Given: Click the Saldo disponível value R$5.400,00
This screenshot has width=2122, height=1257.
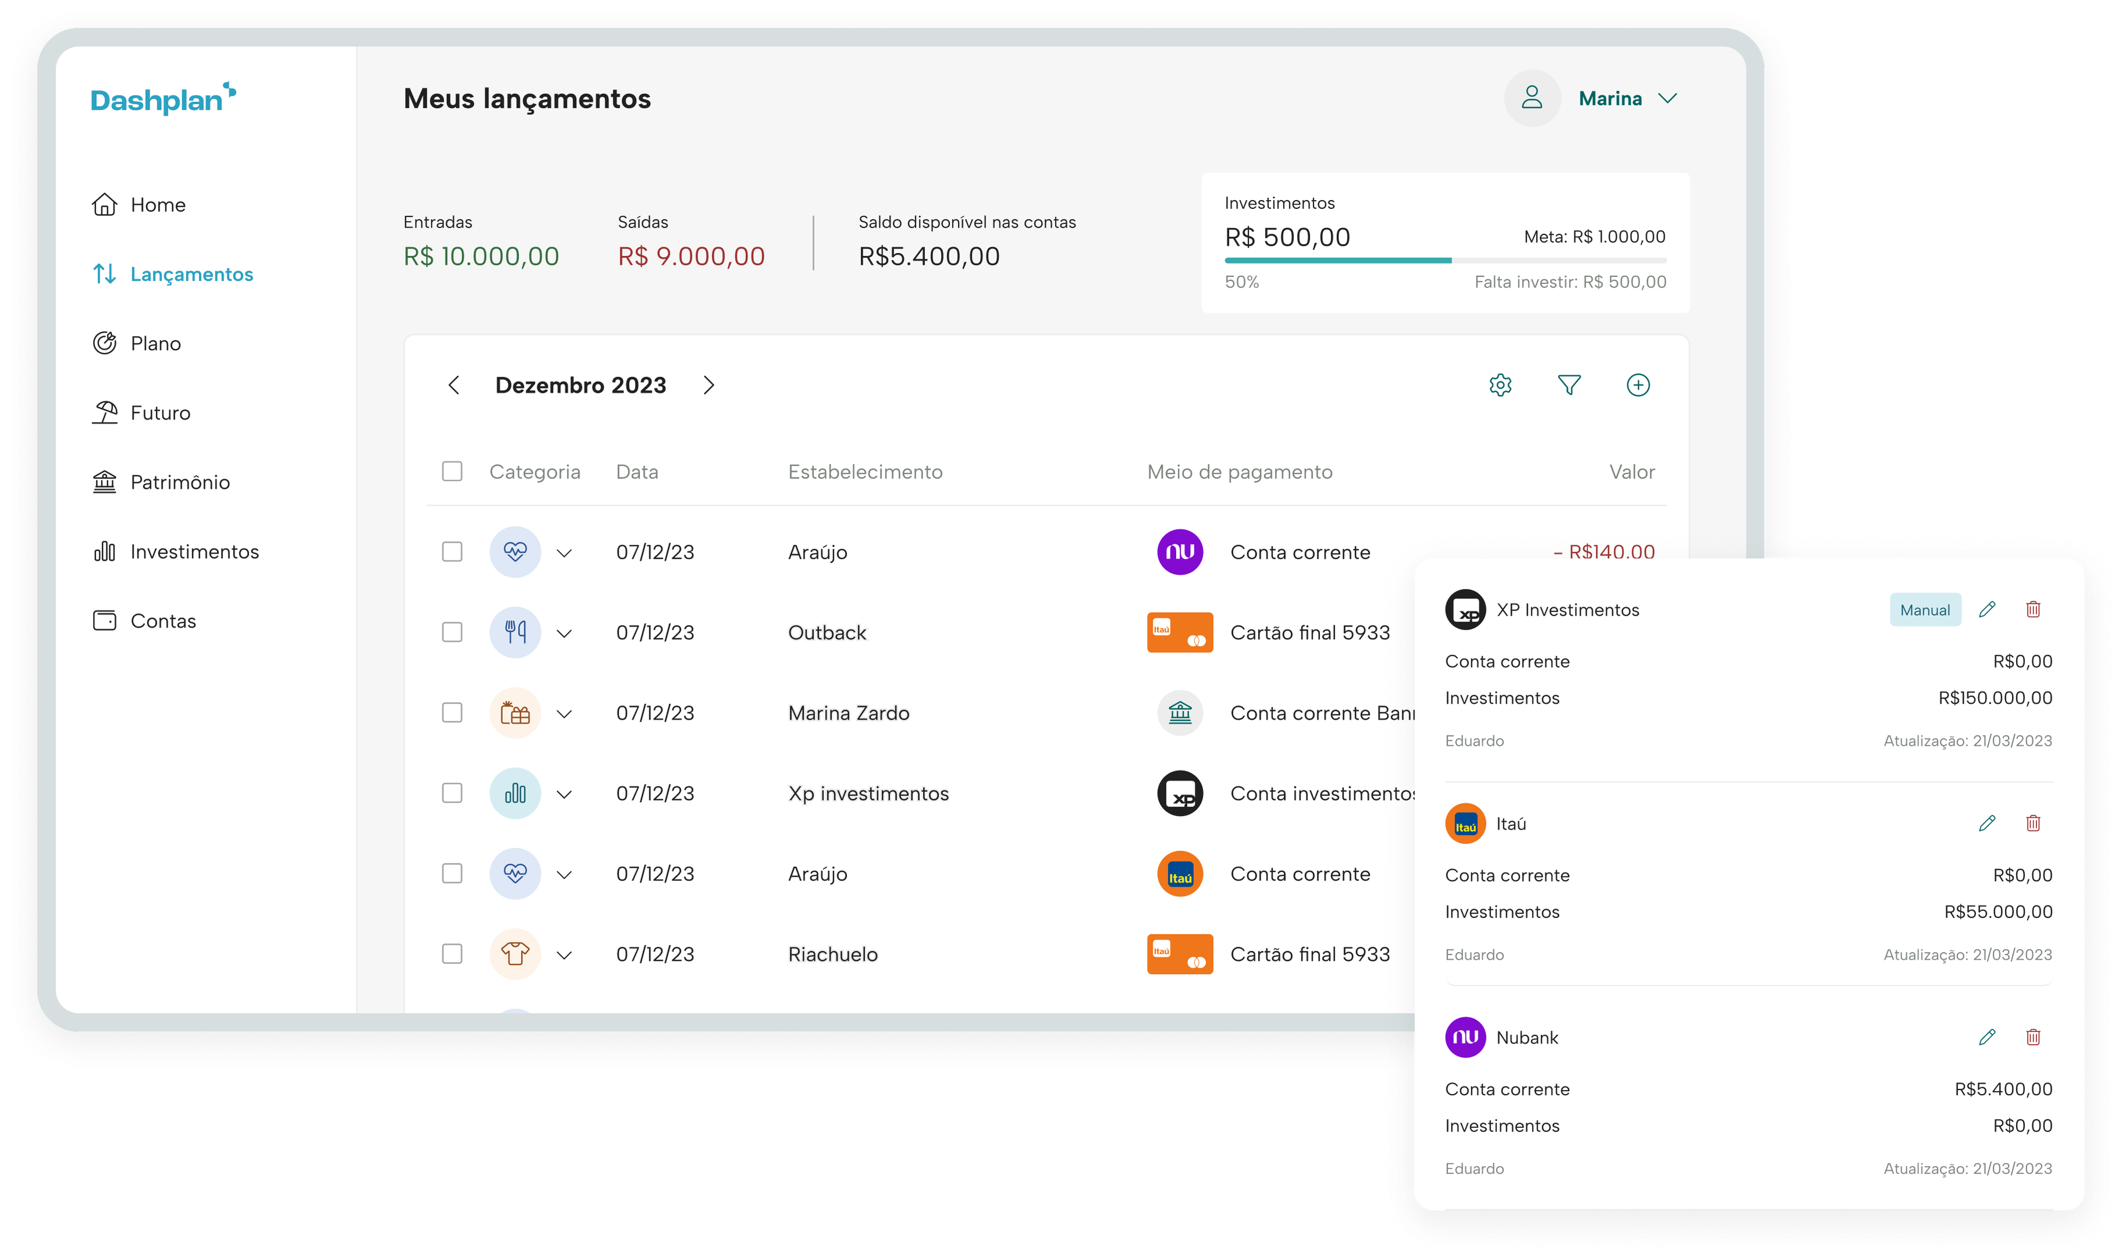Looking at the screenshot, I should point(929,256).
